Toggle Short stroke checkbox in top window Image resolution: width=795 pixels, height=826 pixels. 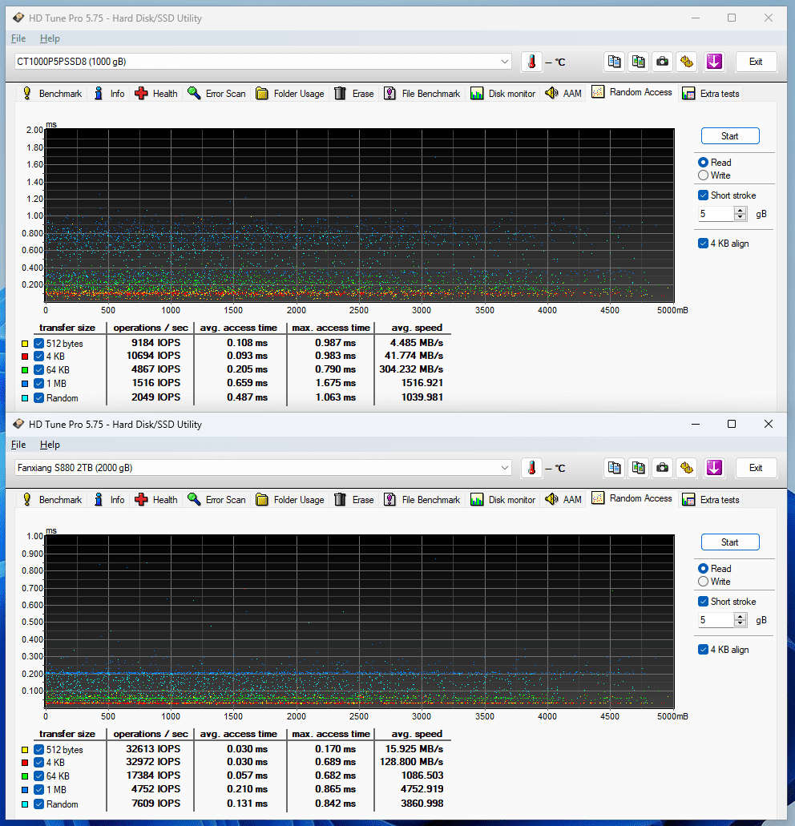[703, 195]
